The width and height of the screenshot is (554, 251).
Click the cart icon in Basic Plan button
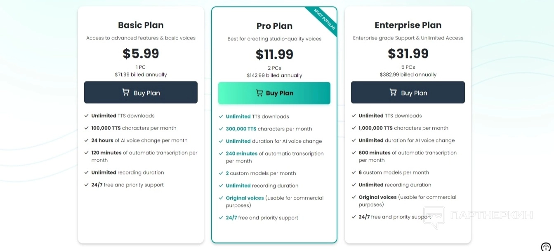click(x=126, y=93)
